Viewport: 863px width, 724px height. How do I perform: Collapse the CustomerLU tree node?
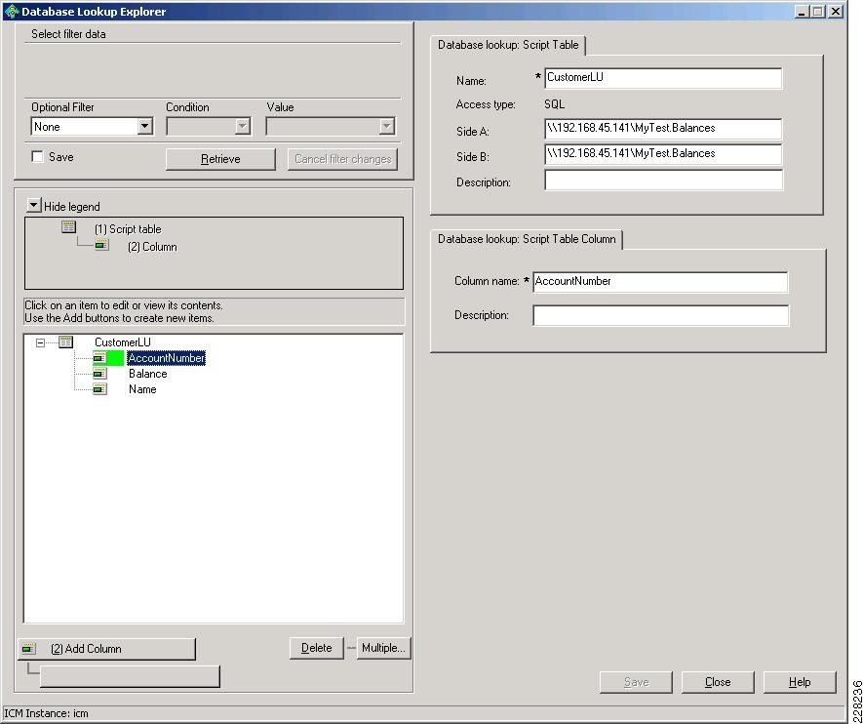point(40,342)
